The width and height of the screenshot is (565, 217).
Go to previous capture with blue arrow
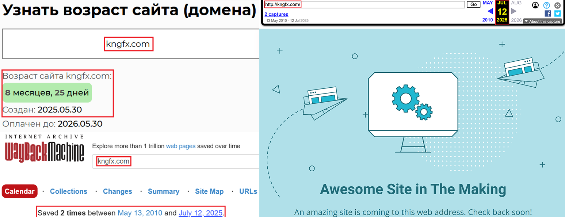(x=490, y=11)
